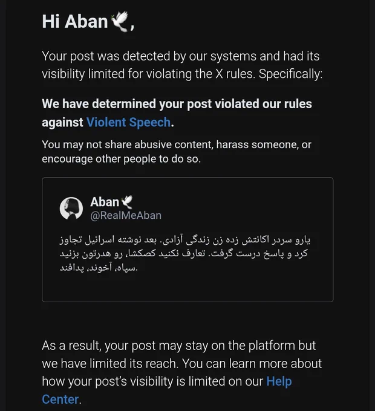
Task: Click the 'encourage other people to do so' line
Action: tap(122, 159)
